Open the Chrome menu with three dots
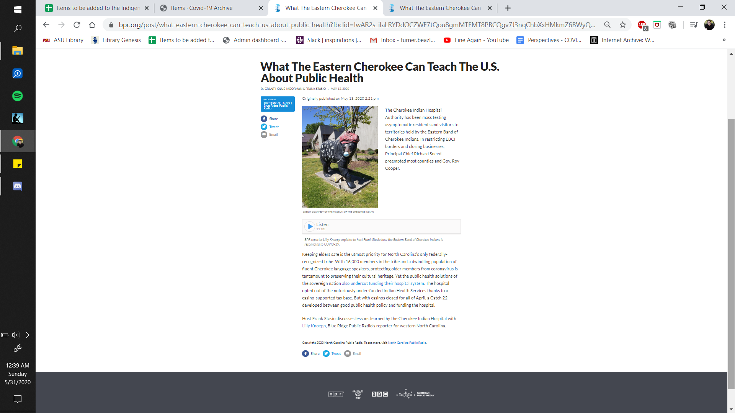 pyautogui.click(x=724, y=25)
